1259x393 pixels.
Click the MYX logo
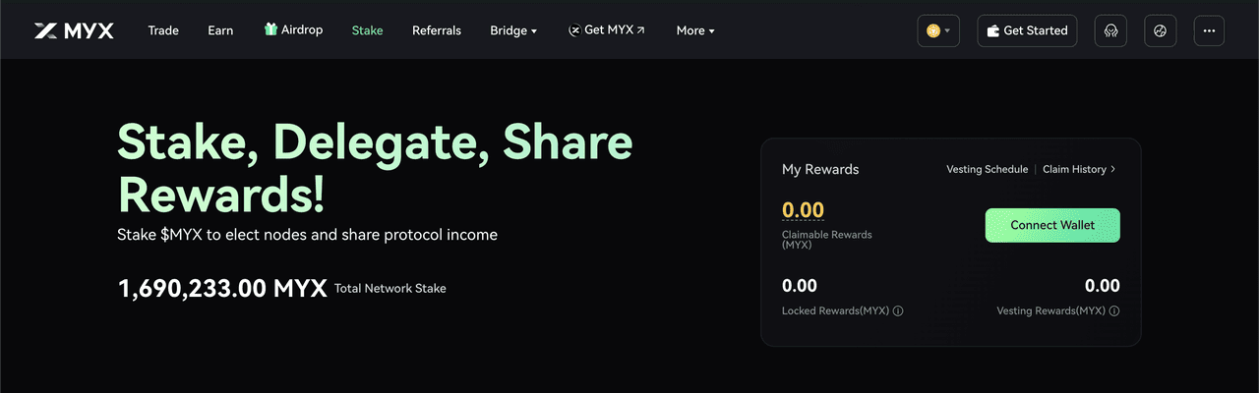pos(74,30)
